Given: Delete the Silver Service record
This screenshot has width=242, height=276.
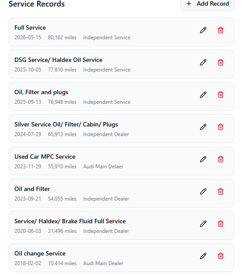Looking at the screenshot, I should point(221,127).
